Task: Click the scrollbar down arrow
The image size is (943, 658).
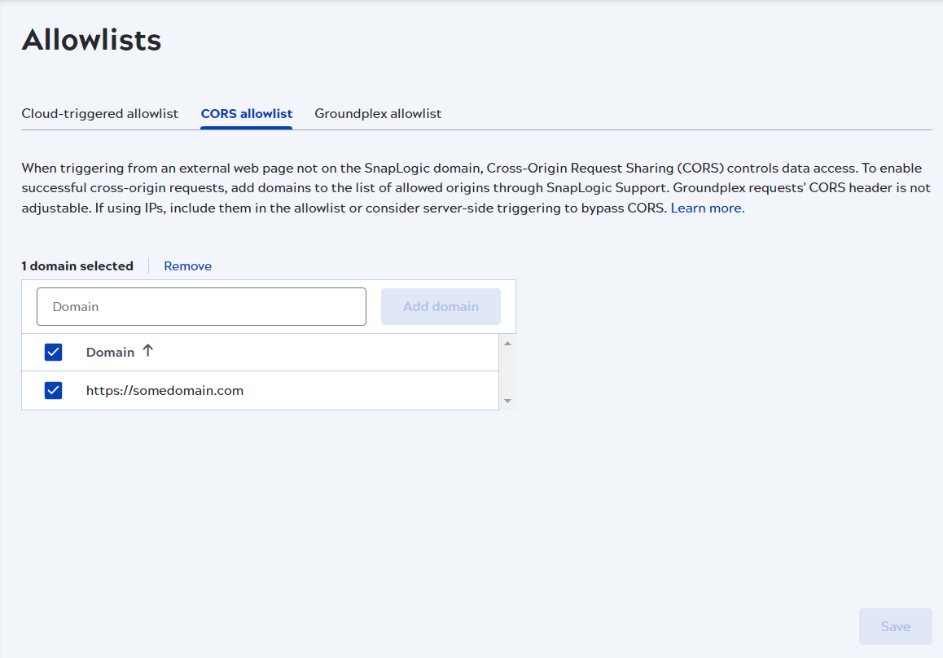Action: [x=507, y=401]
